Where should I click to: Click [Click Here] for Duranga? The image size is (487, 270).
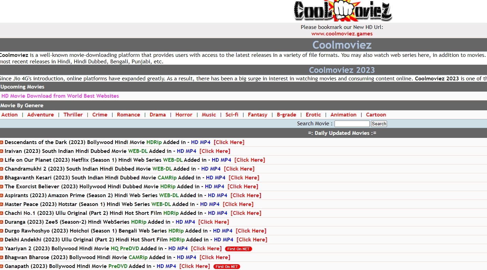[213, 222]
